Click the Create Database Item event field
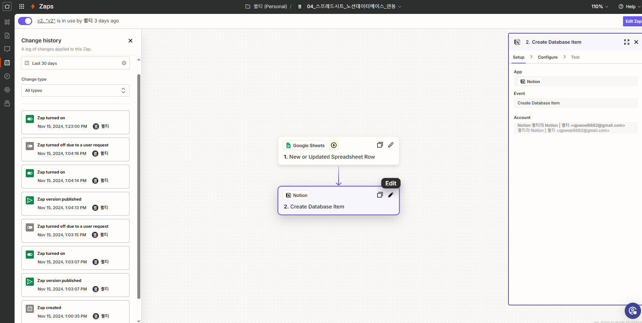This screenshot has height=323, width=642. coord(576,103)
